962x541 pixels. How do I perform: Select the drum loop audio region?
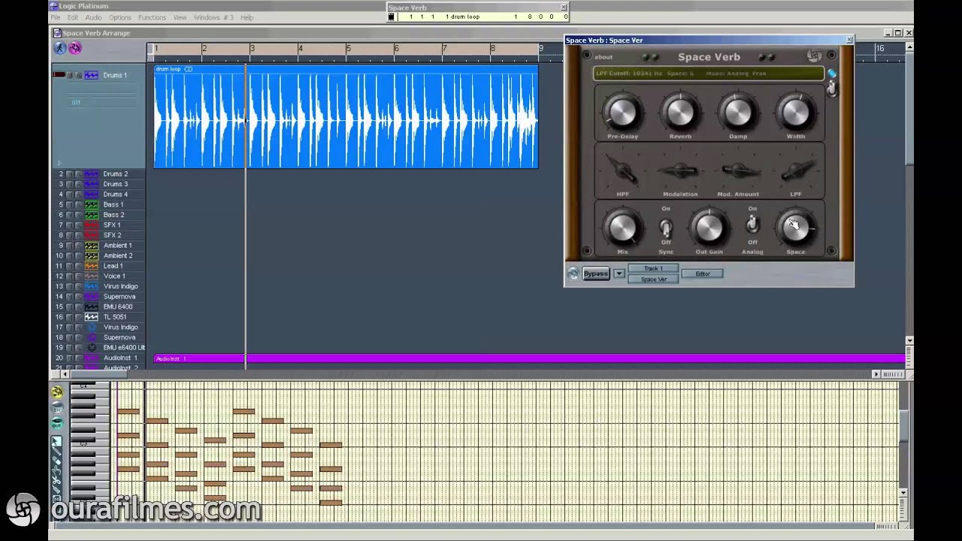tap(346, 116)
